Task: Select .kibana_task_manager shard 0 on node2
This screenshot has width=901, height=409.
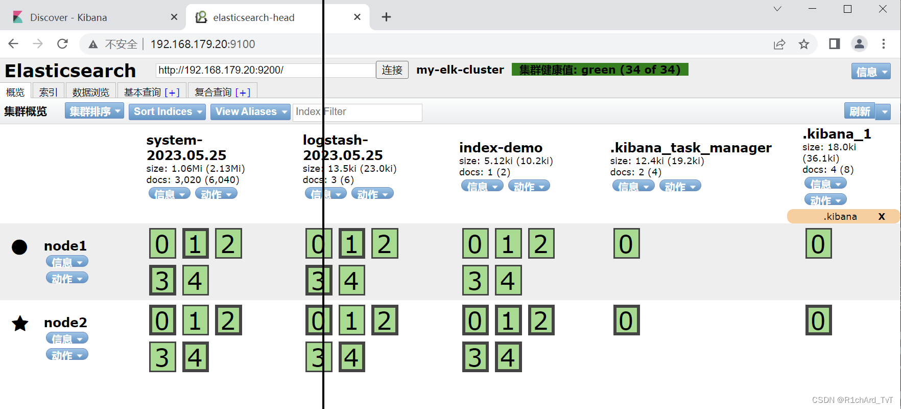Action: coord(627,320)
